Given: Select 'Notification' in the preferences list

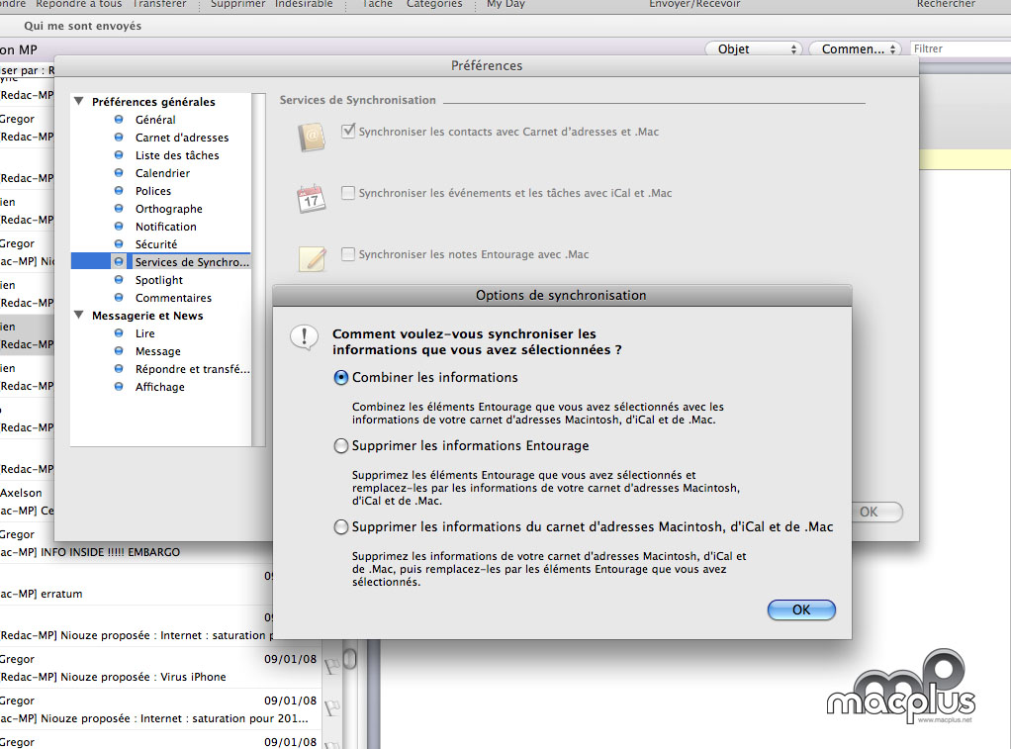Looking at the screenshot, I should 166,227.
